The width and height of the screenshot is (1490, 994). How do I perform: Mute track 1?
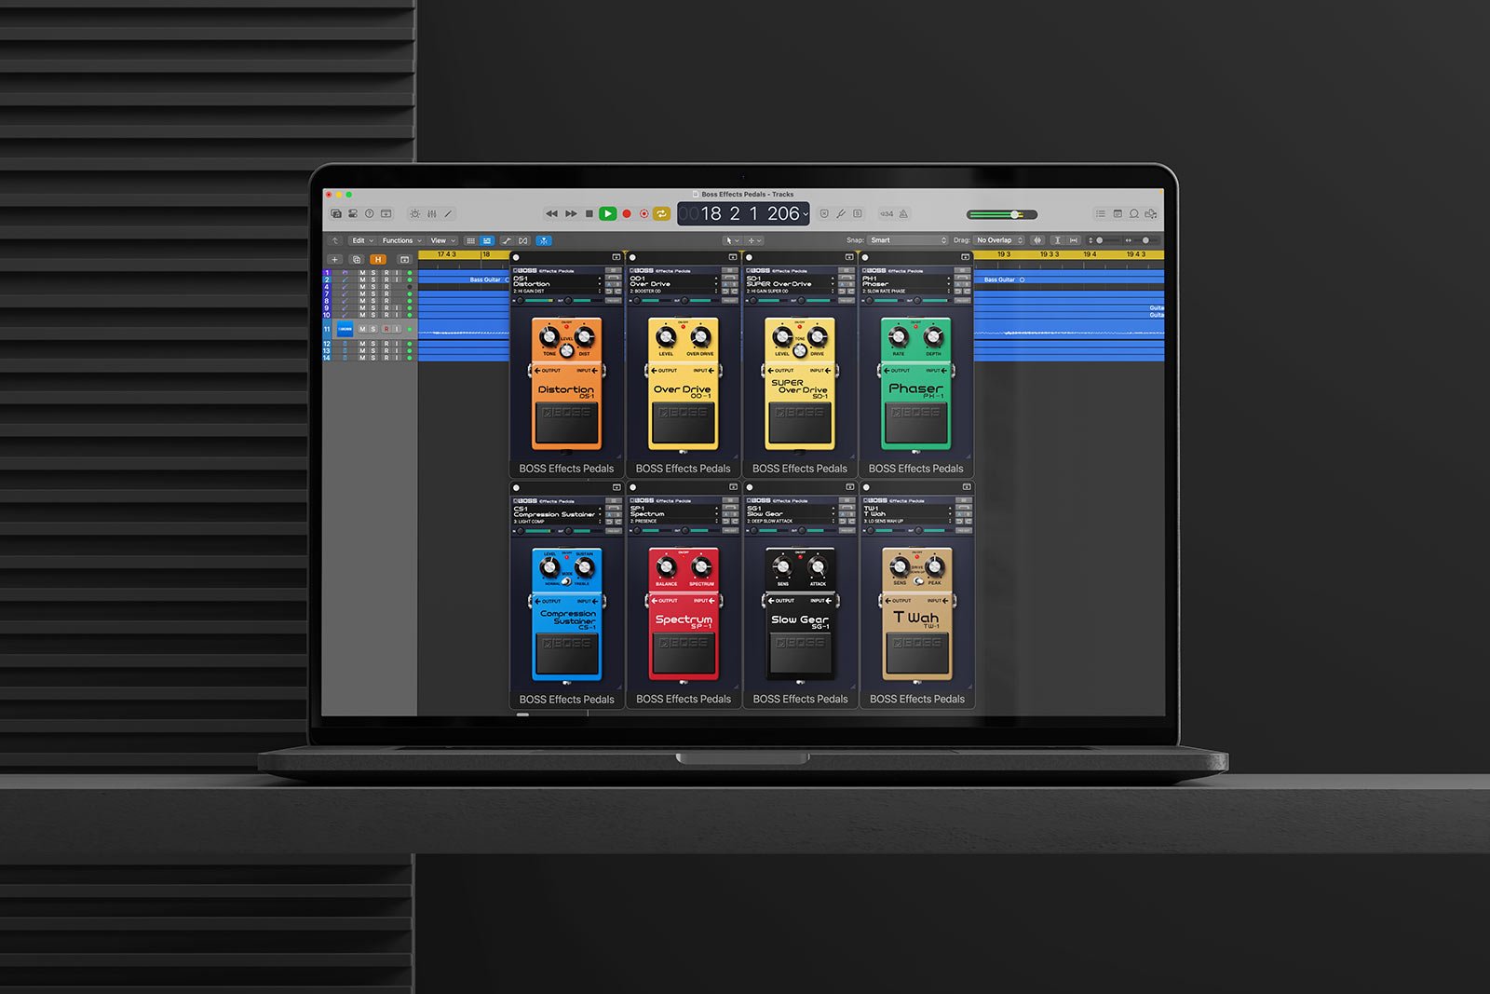click(362, 273)
